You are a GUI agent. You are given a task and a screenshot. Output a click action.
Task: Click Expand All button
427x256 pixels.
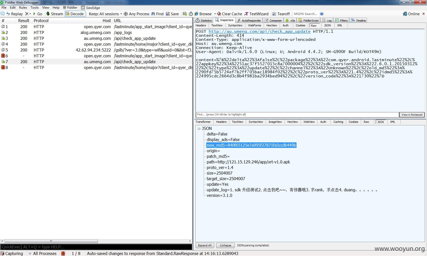tap(205, 245)
